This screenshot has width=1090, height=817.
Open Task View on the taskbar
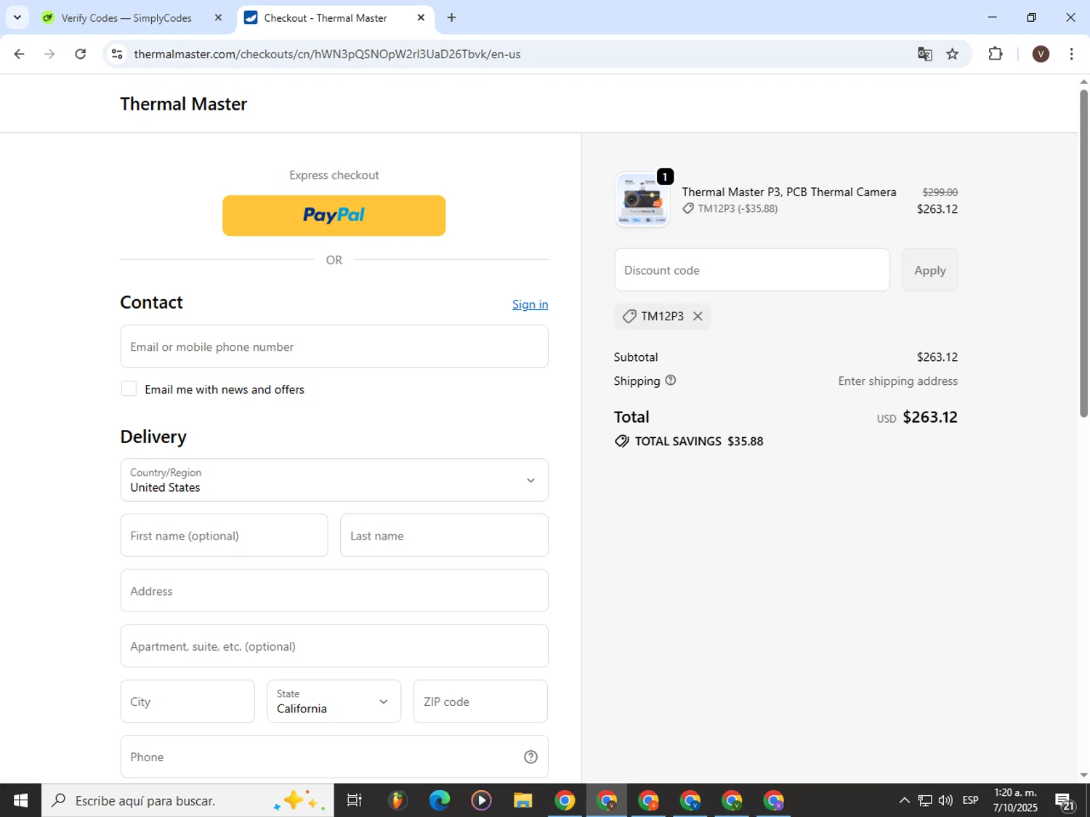click(354, 800)
